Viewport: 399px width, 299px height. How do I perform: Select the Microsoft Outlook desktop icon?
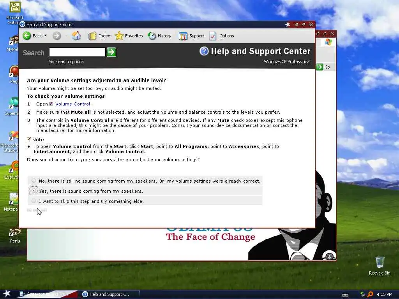click(14, 13)
